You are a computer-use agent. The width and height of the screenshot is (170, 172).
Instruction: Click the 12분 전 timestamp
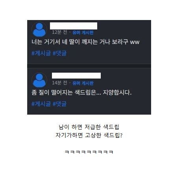(x=60, y=32)
